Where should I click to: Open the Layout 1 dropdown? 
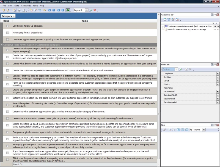tap(86, 10)
